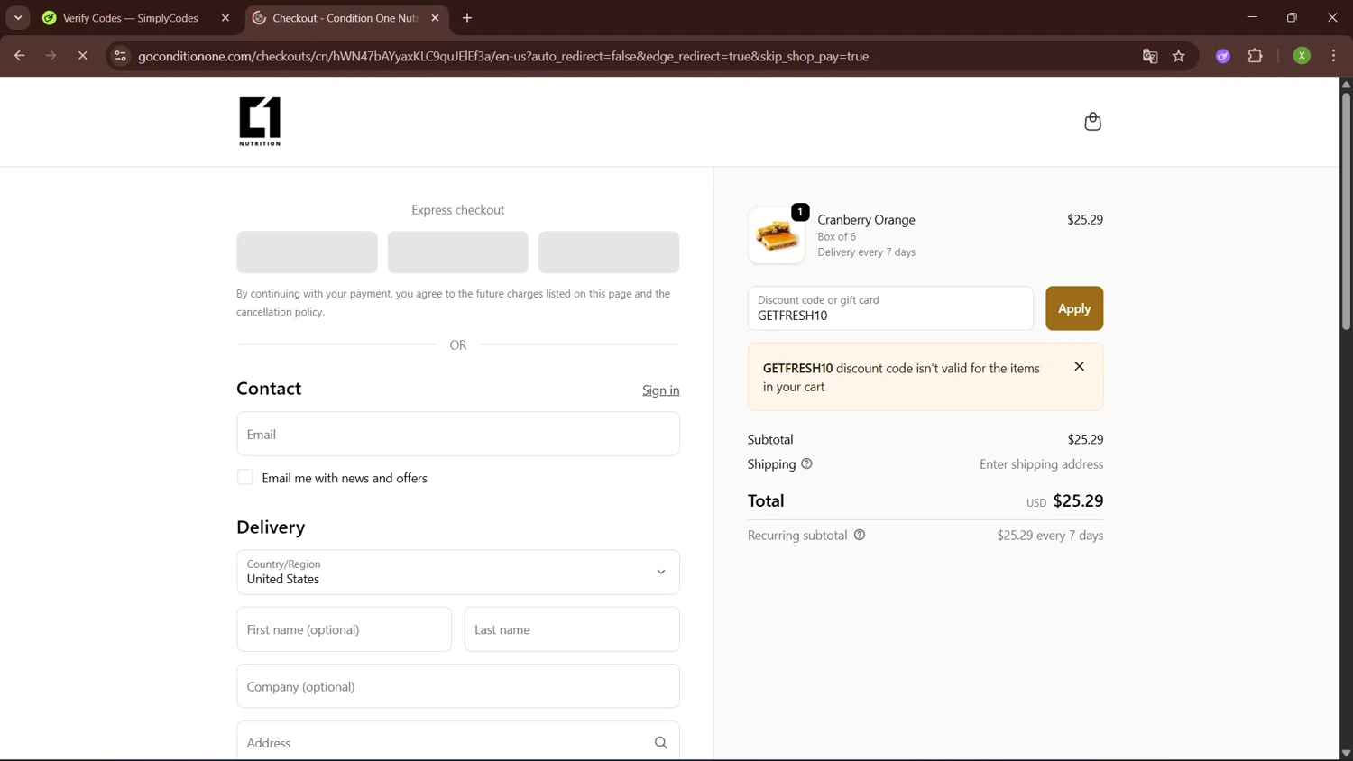Open the site information icon in address bar

coord(120,56)
